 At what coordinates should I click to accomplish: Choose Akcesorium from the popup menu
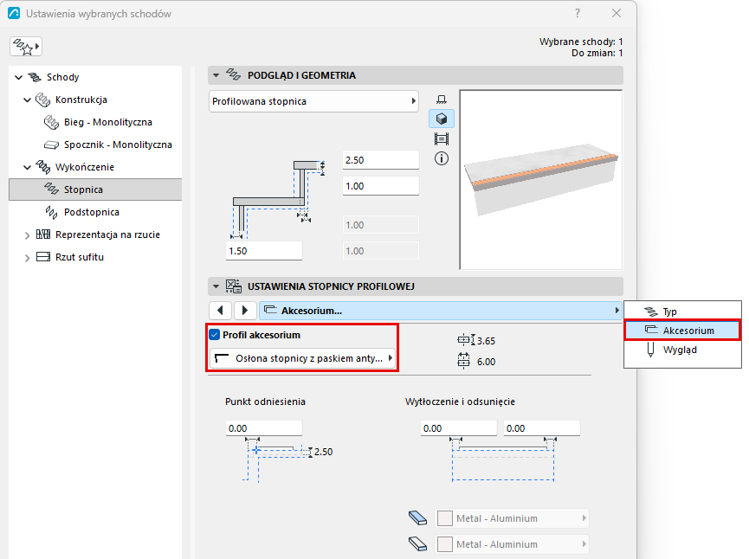coord(682,331)
